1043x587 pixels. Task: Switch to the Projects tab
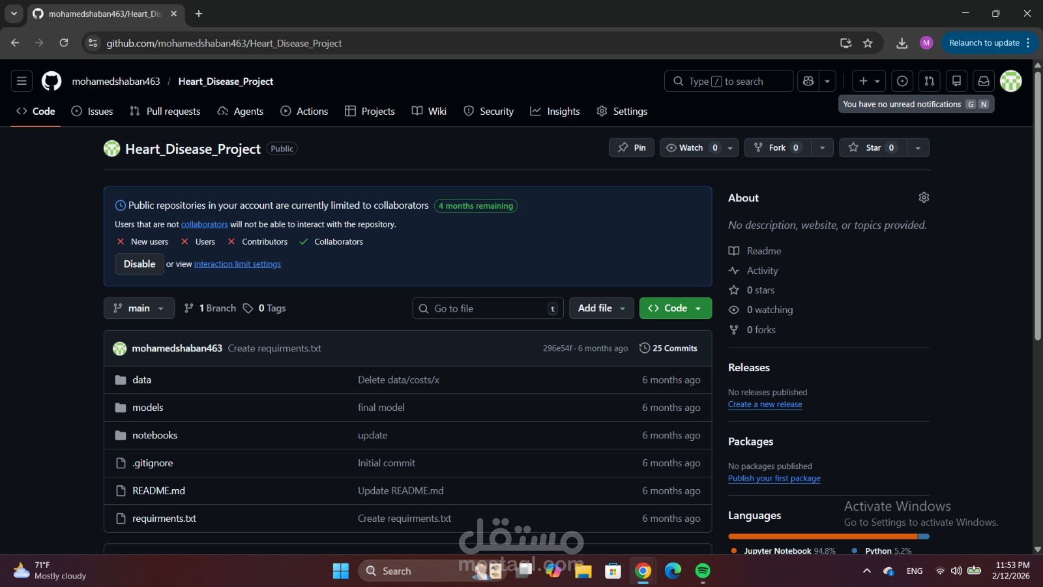370,112
